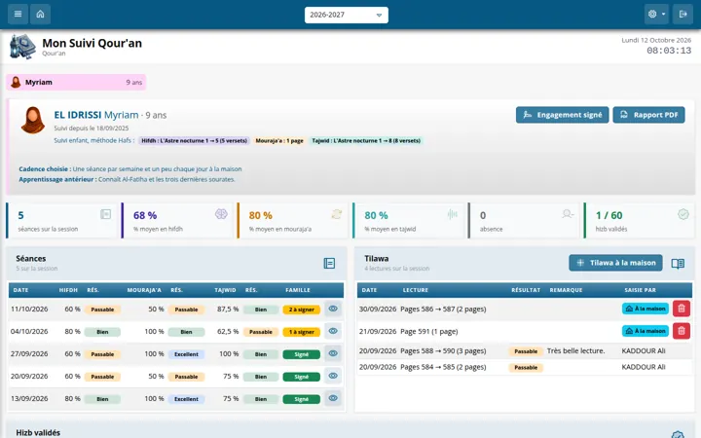Viewport: 701px width, 438px height.
Task: Add a Tilawa à la maison
Action: [615, 263]
